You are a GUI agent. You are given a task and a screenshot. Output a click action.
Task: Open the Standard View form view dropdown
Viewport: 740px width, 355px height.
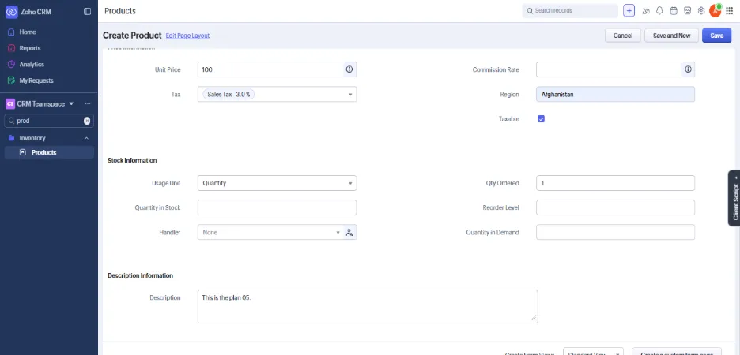pos(593,352)
